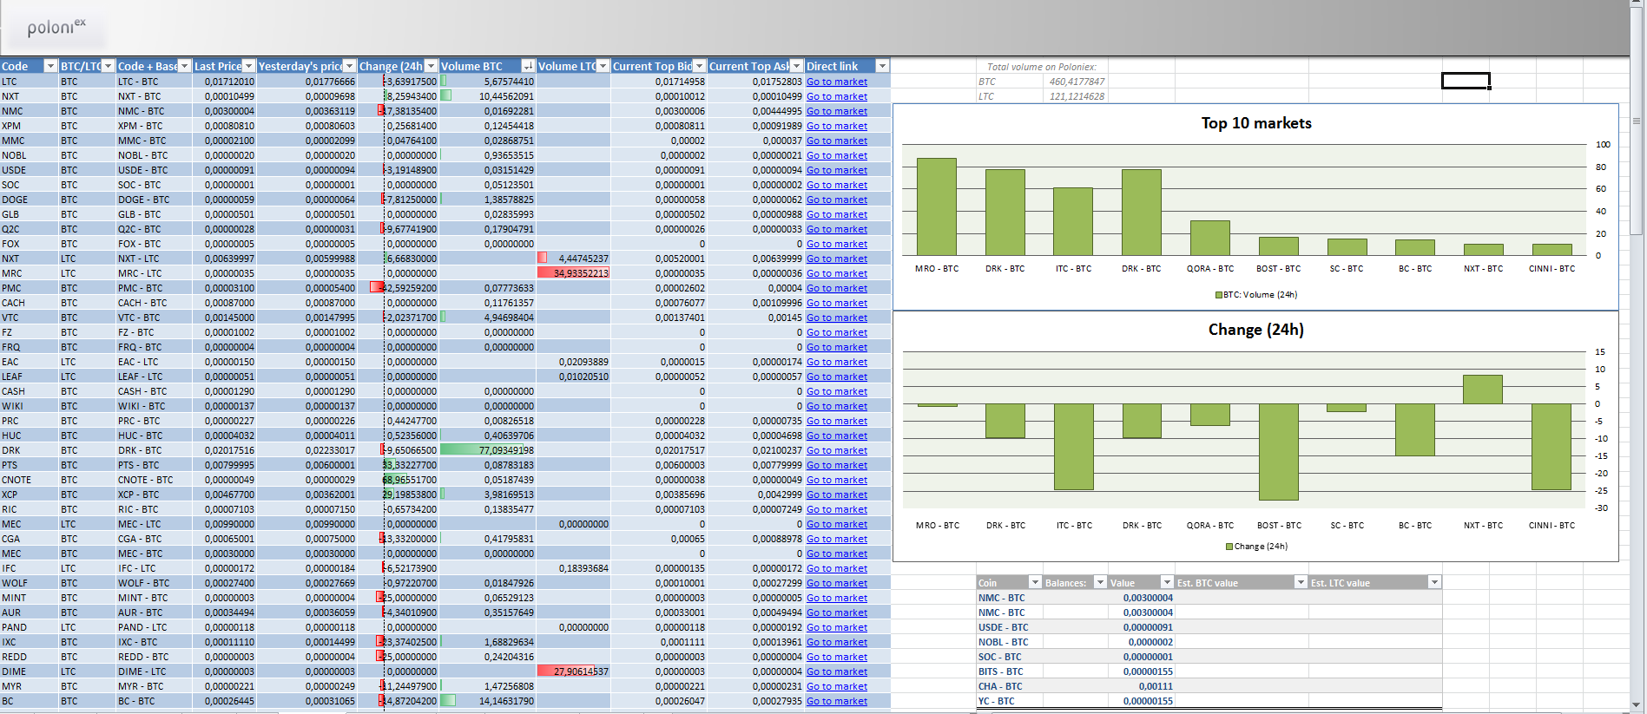Follow the Go to market link for LTC - BTC

click(837, 82)
